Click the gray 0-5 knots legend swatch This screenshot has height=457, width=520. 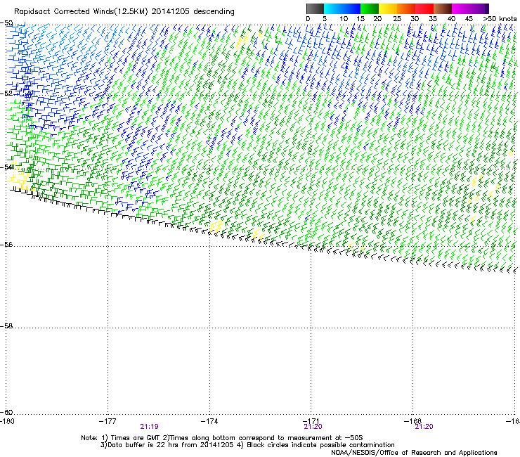click(x=315, y=8)
